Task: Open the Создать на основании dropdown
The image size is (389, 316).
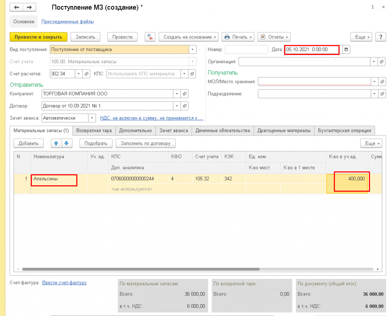Action: (x=188, y=37)
